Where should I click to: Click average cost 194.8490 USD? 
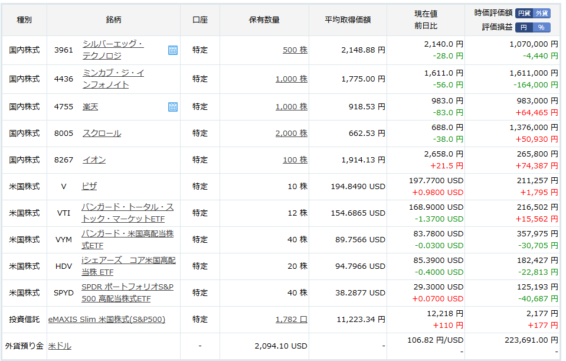coord(358,187)
